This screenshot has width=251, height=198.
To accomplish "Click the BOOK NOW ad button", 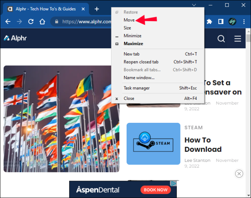I will point(156,190).
